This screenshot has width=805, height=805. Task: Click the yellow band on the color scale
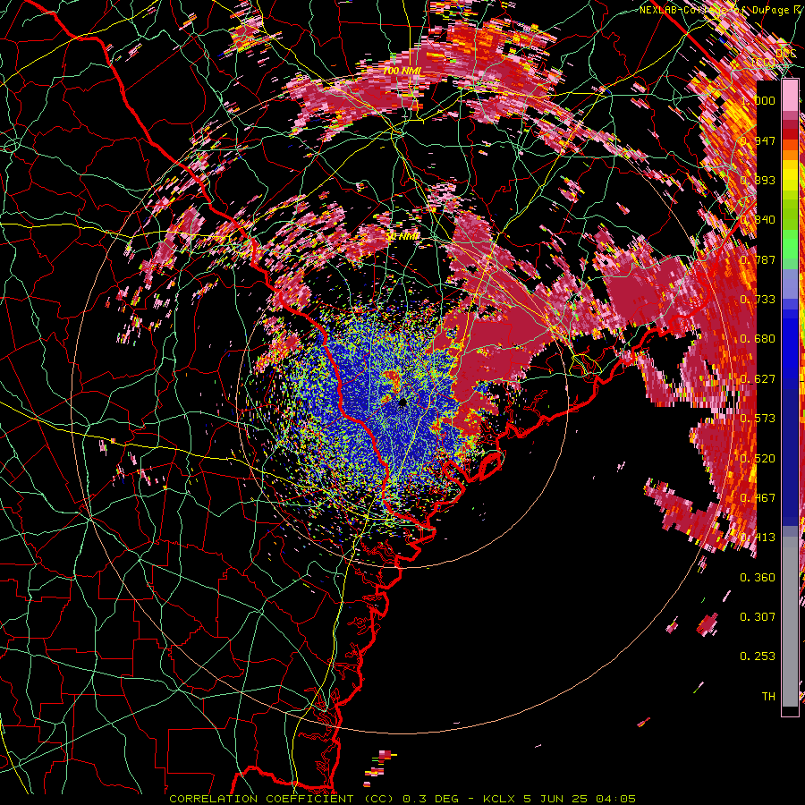pyautogui.click(x=790, y=175)
